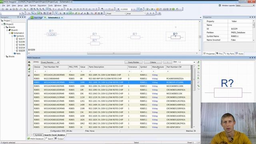Sort by the Part Number FM column header

56,67
